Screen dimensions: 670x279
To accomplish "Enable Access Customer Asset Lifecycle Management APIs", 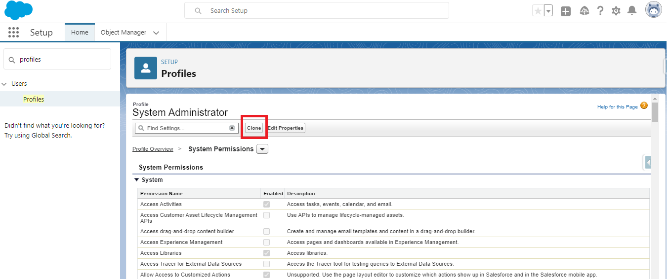I will click(267, 215).
